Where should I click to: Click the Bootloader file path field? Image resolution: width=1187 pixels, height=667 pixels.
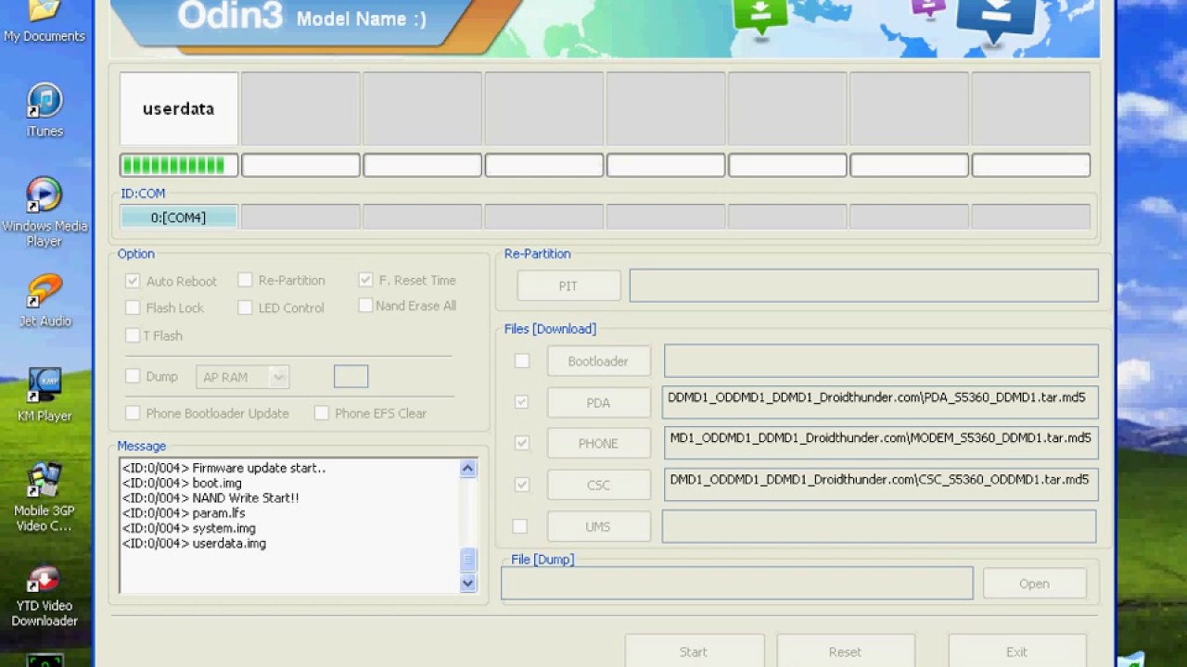881,361
